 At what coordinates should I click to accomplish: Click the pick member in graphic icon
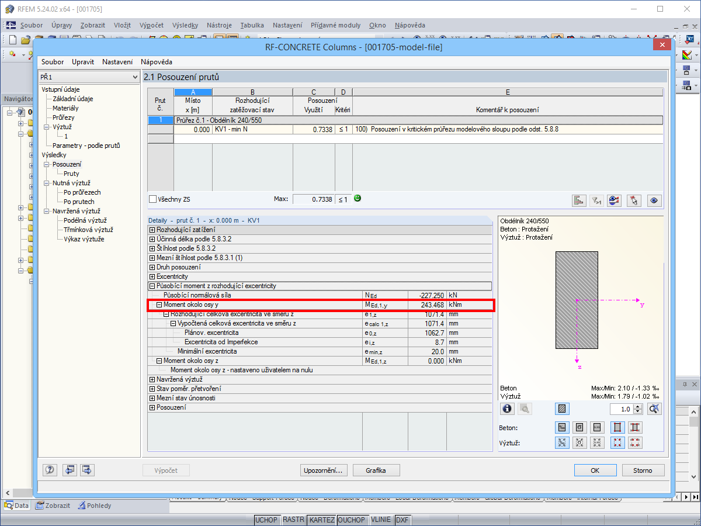[x=634, y=200]
